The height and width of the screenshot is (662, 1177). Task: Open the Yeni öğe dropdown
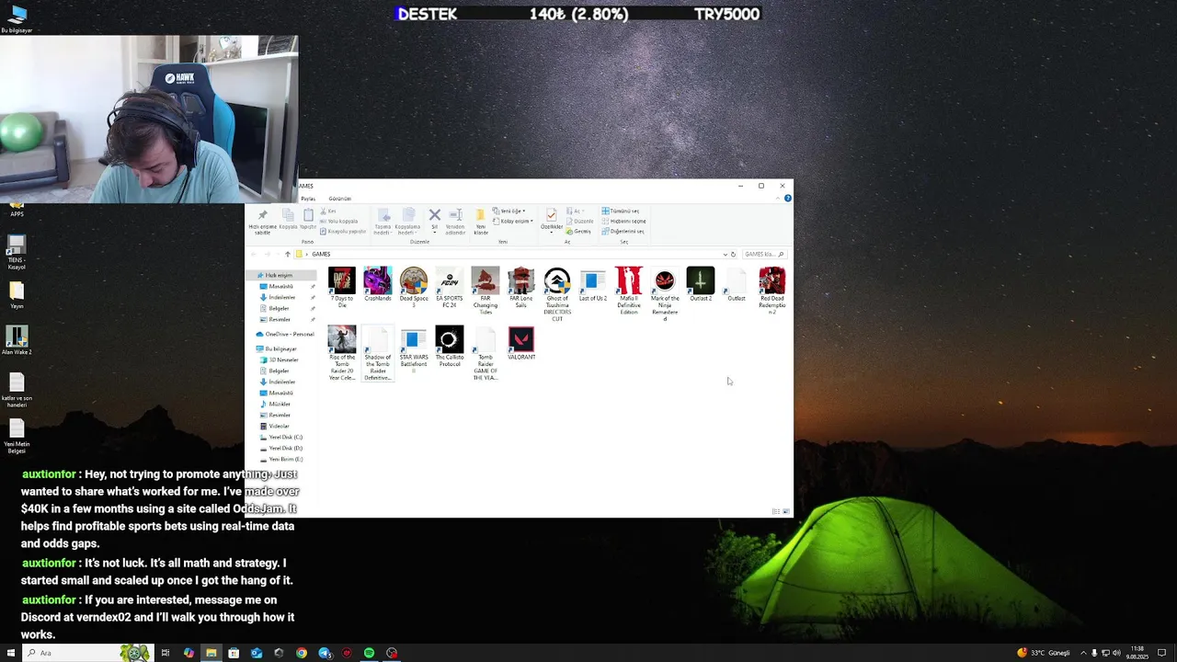click(x=509, y=211)
